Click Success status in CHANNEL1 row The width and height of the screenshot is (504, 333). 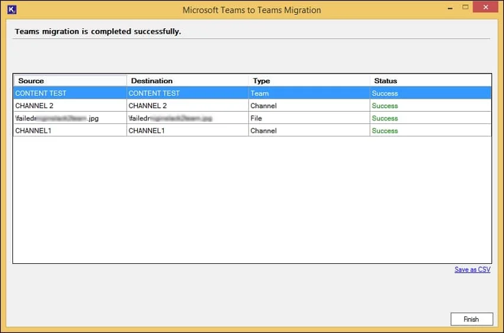pyautogui.click(x=431, y=130)
